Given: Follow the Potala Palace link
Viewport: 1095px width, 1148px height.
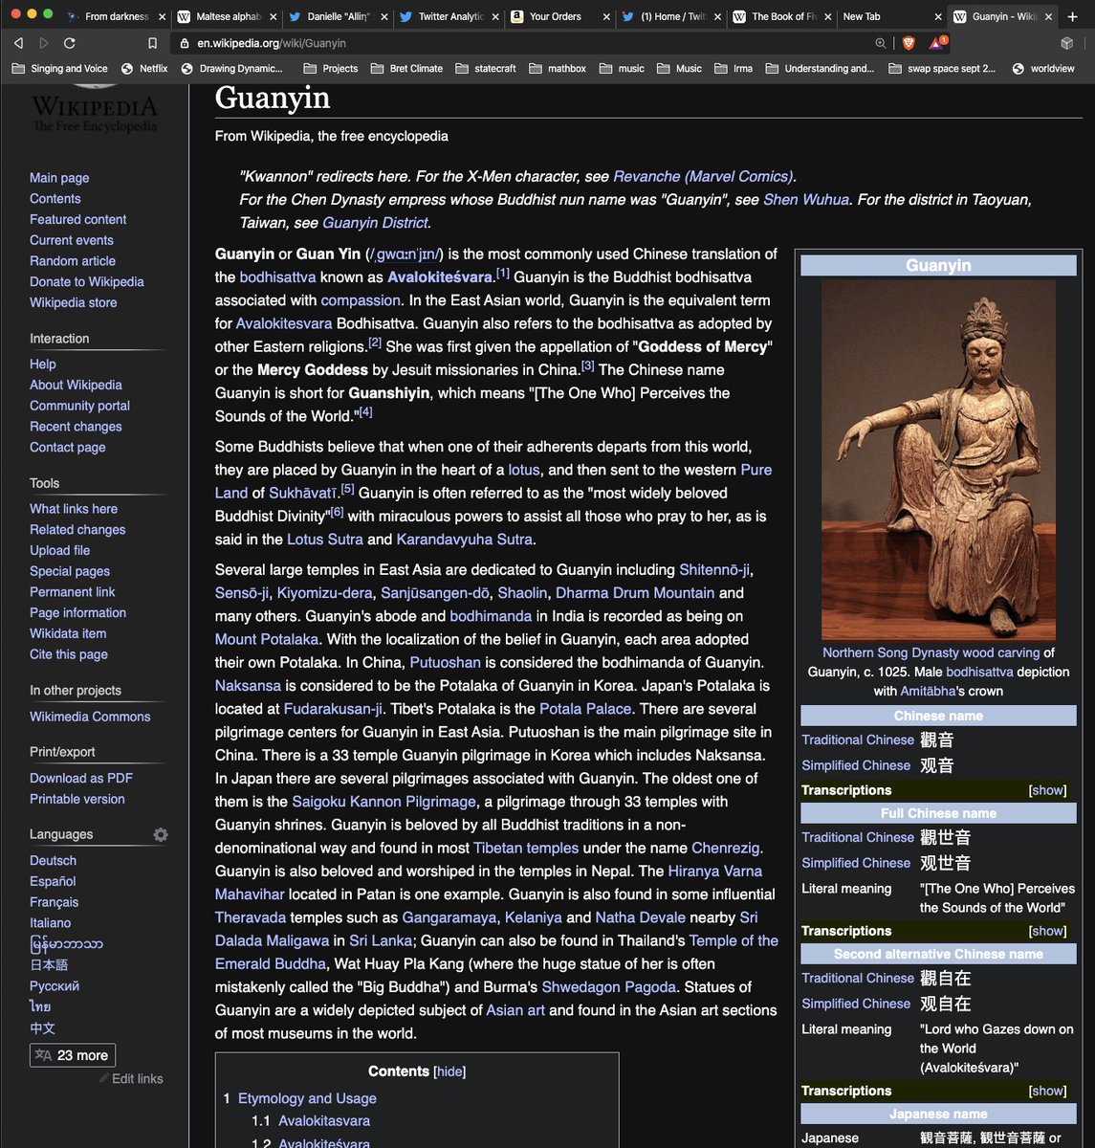Looking at the screenshot, I should [585, 709].
